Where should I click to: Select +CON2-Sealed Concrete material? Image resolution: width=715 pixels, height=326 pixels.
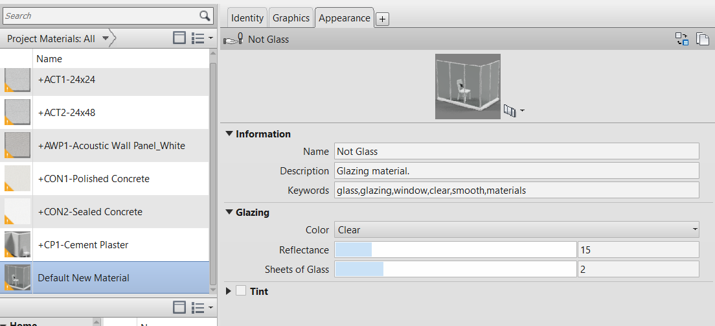click(90, 212)
